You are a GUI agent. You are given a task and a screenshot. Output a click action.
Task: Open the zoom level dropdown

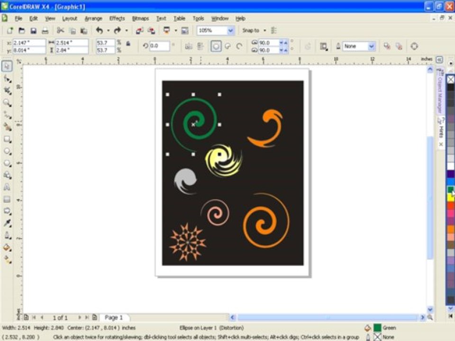(231, 30)
